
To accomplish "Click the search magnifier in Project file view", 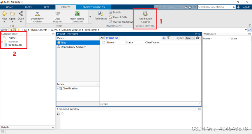I will click(164, 38).
